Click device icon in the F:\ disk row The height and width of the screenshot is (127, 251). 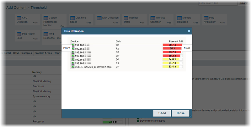pos(73,49)
